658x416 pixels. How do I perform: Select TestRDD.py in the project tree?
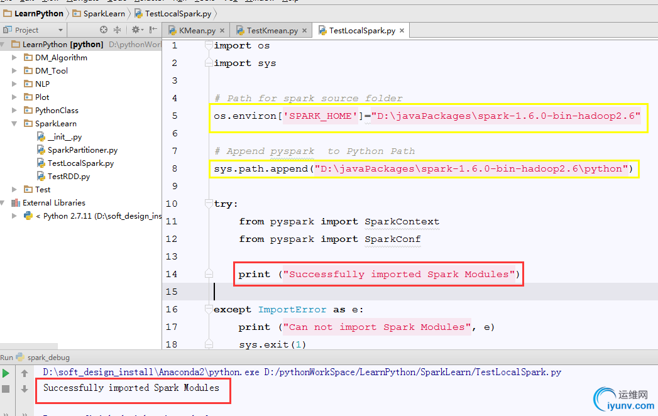80,177
